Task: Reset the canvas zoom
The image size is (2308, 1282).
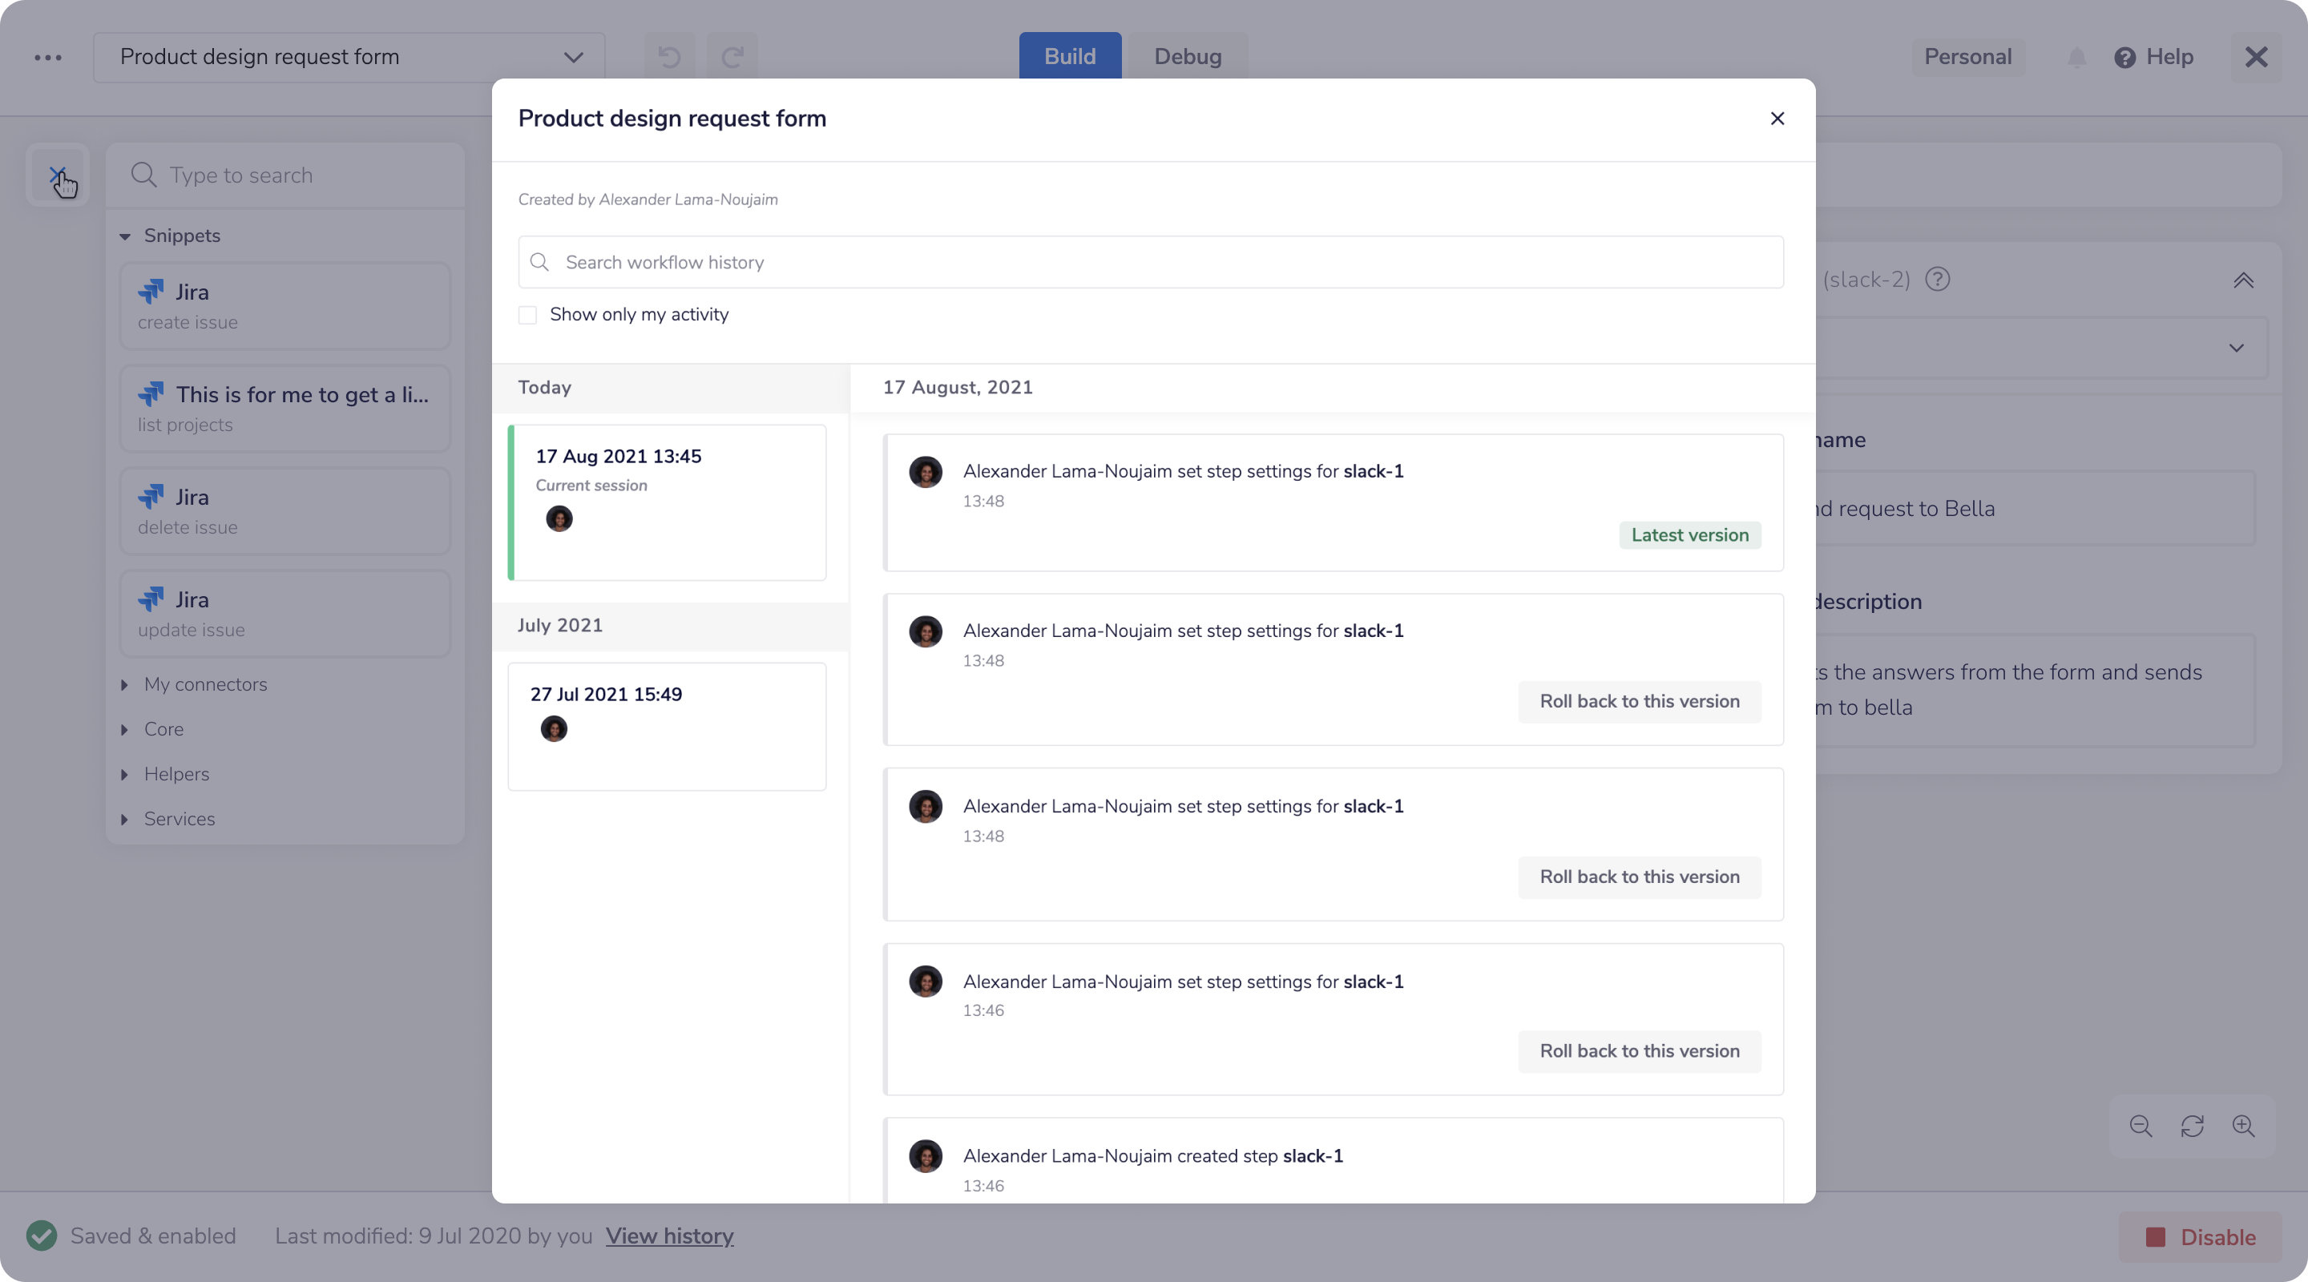Action: coord(2192,1126)
